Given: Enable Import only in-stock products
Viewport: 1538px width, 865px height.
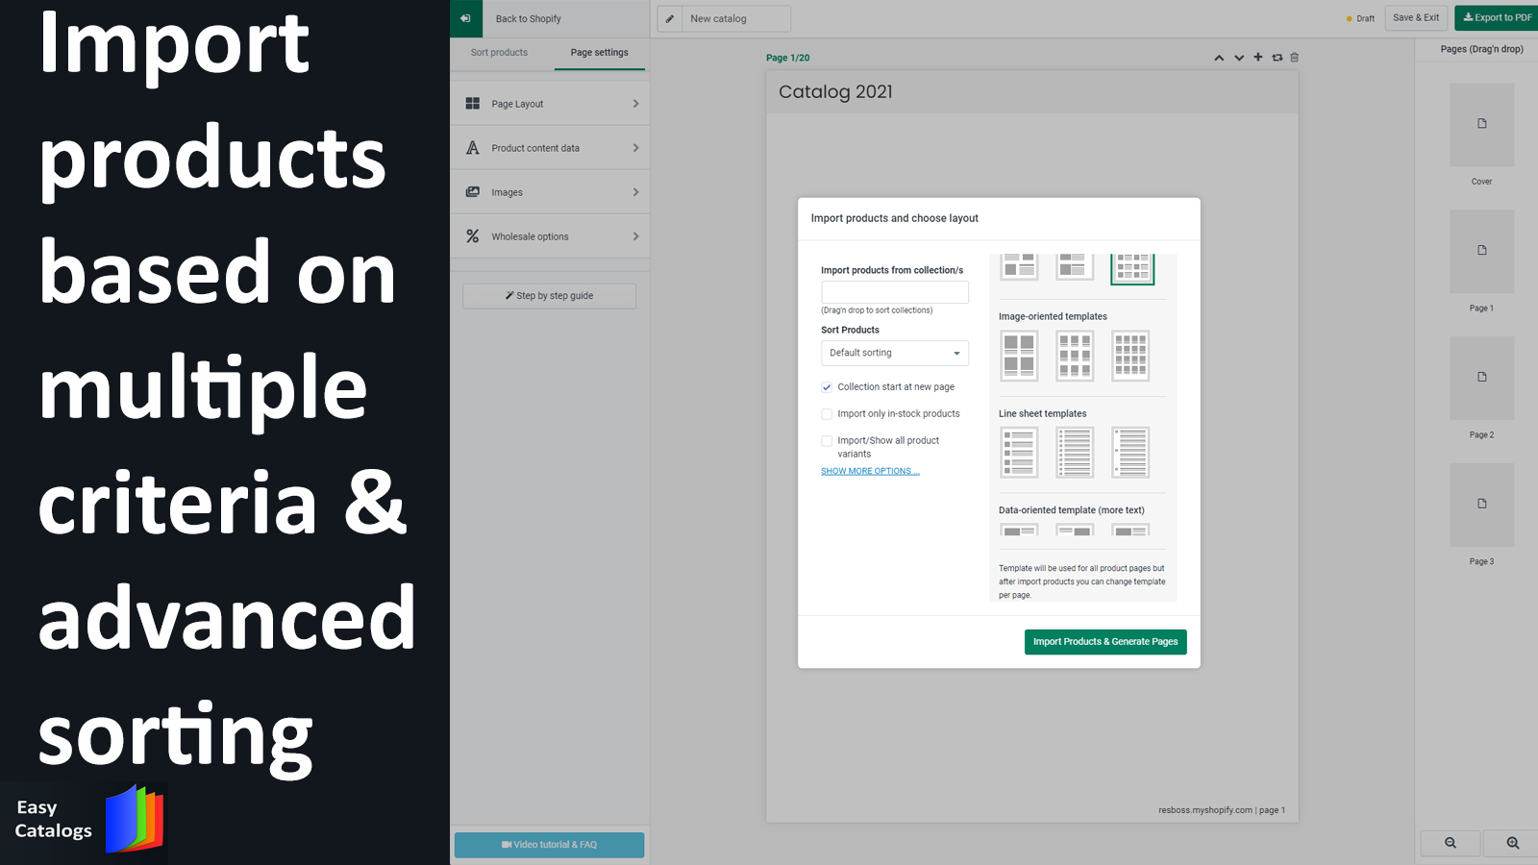Looking at the screenshot, I should coord(827,414).
